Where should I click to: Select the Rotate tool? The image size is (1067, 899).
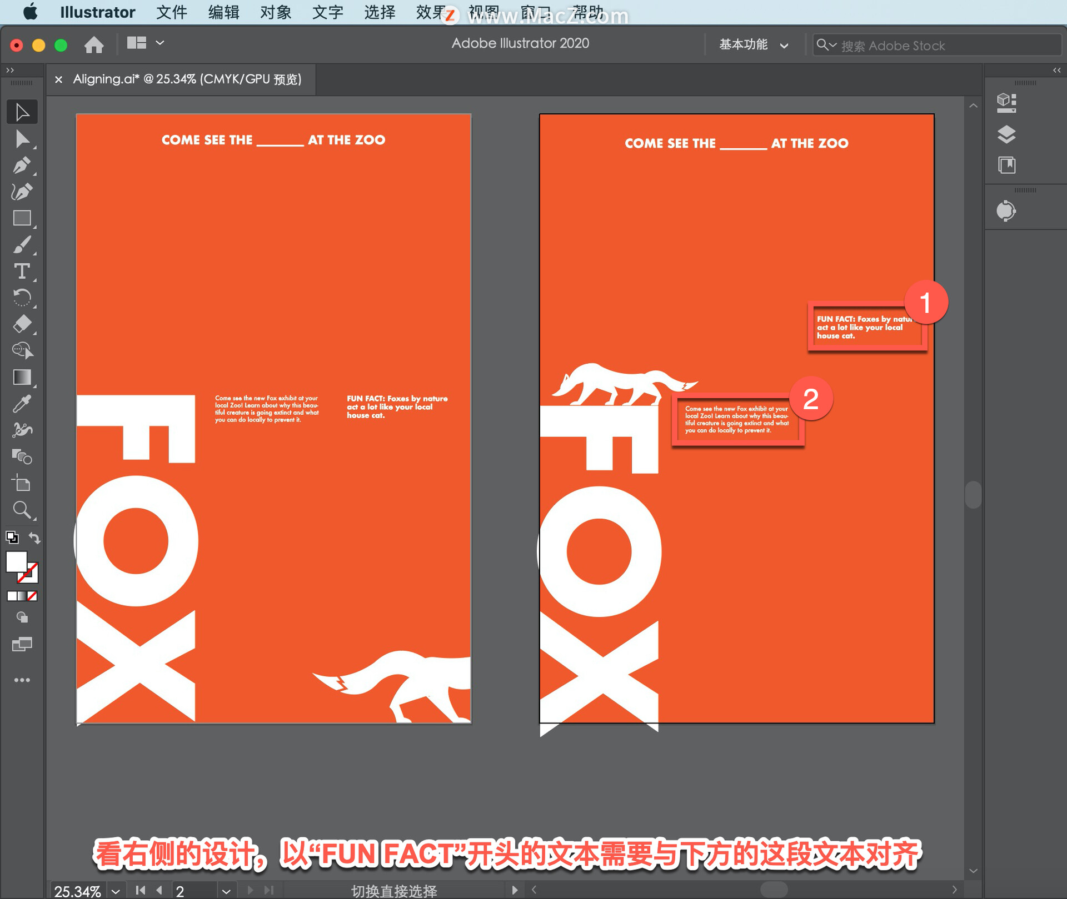click(x=22, y=298)
